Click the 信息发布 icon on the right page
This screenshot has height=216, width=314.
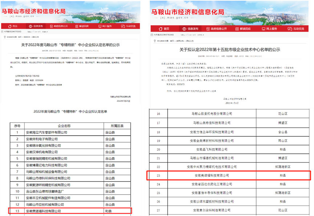click(184, 29)
